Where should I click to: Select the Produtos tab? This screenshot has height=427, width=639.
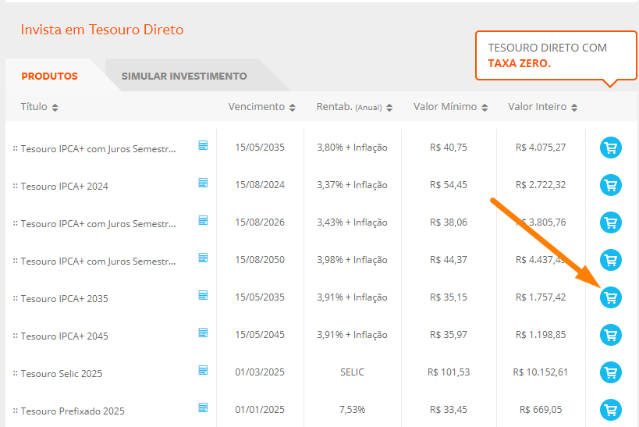49,77
